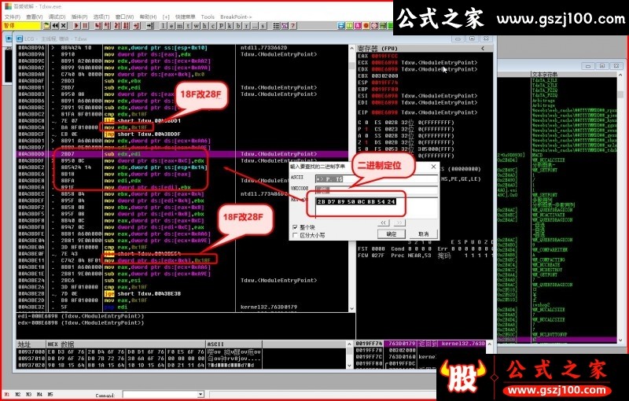Open the 调试(D) menu
The image size is (629, 401).
coord(57,17)
